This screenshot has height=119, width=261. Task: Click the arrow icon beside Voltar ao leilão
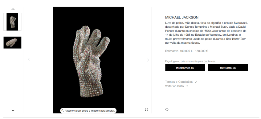pyautogui.click(x=187, y=86)
